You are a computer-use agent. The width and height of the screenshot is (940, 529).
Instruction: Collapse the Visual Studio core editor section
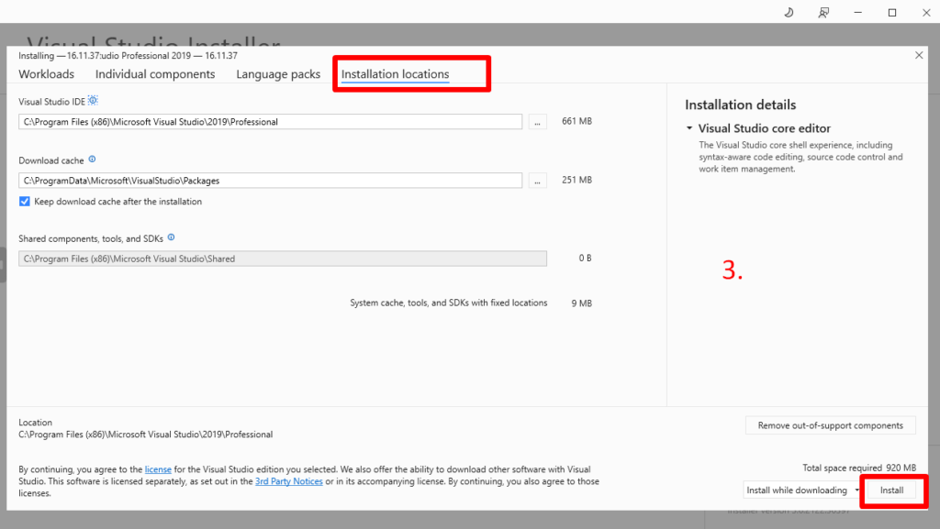pos(689,128)
